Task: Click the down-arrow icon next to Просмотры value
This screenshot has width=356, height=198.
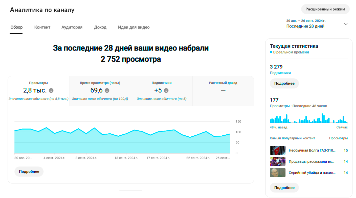Action: pos(51,90)
